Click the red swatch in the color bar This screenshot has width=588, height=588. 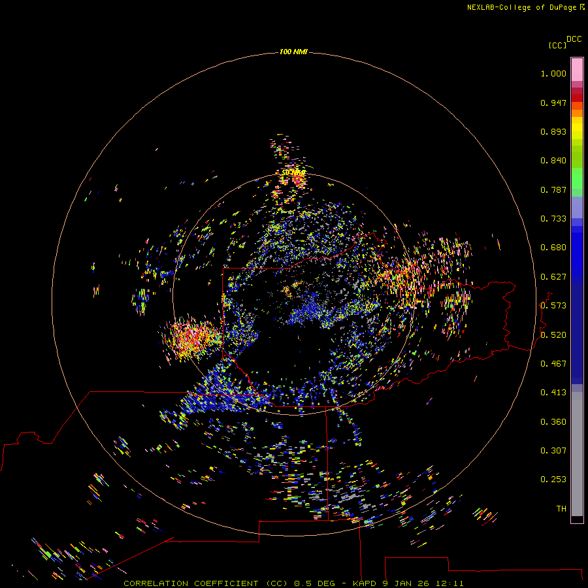(x=577, y=98)
